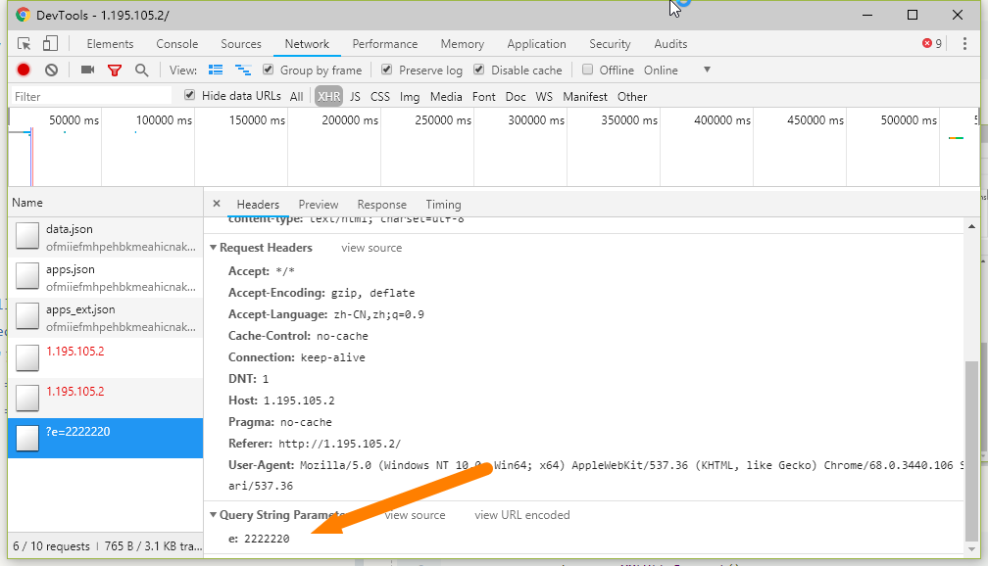Viewport: 988px width, 566px height.
Task: Select the apps_ext.json request row
Action: point(105,318)
